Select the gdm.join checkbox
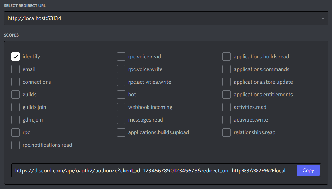This screenshot has height=189, width=332. click(16, 120)
